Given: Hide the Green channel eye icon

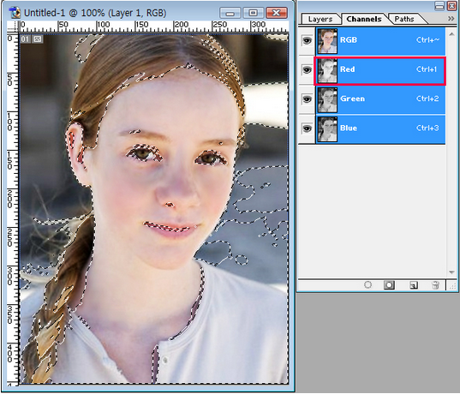Looking at the screenshot, I should [307, 98].
